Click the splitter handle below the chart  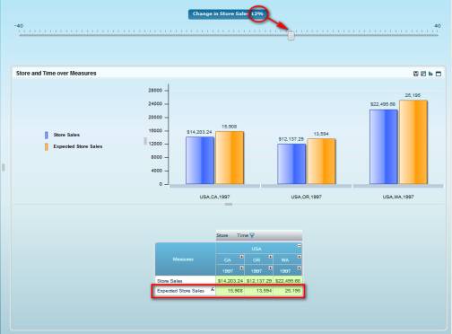[229, 204]
